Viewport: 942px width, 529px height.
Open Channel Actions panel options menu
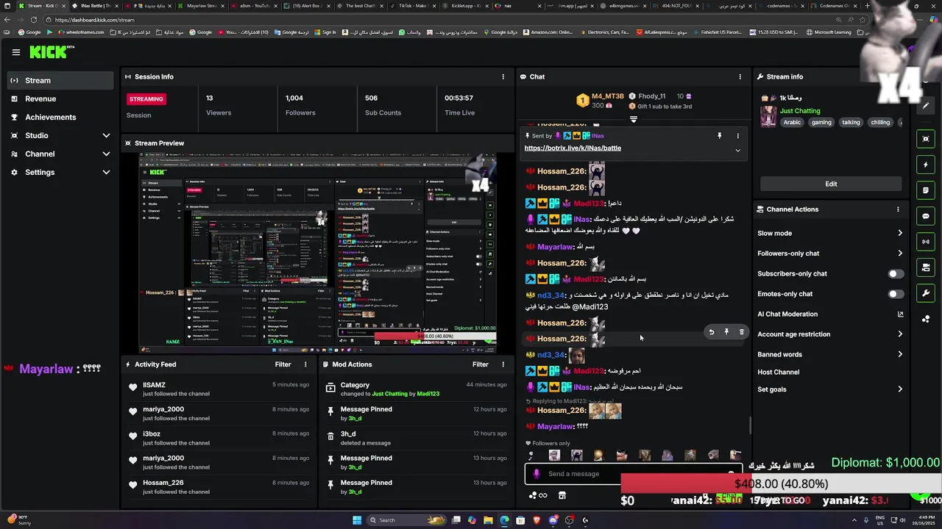898,209
